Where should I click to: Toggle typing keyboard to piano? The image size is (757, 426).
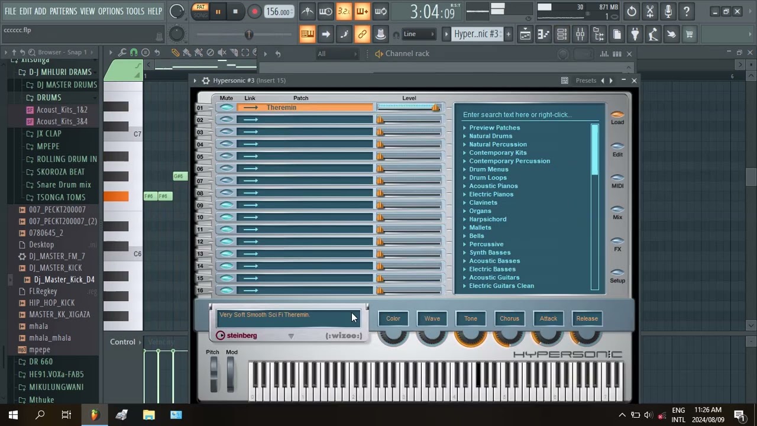tap(307, 34)
